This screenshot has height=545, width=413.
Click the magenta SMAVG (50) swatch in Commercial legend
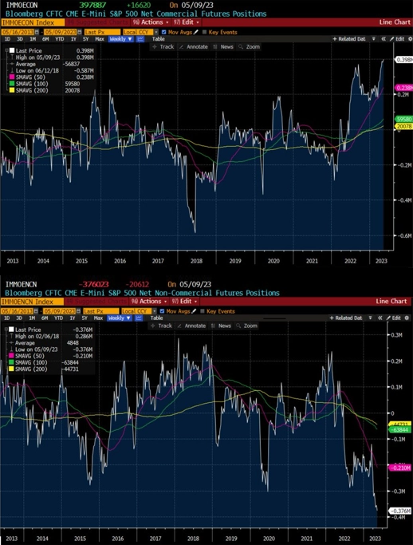point(12,77)
